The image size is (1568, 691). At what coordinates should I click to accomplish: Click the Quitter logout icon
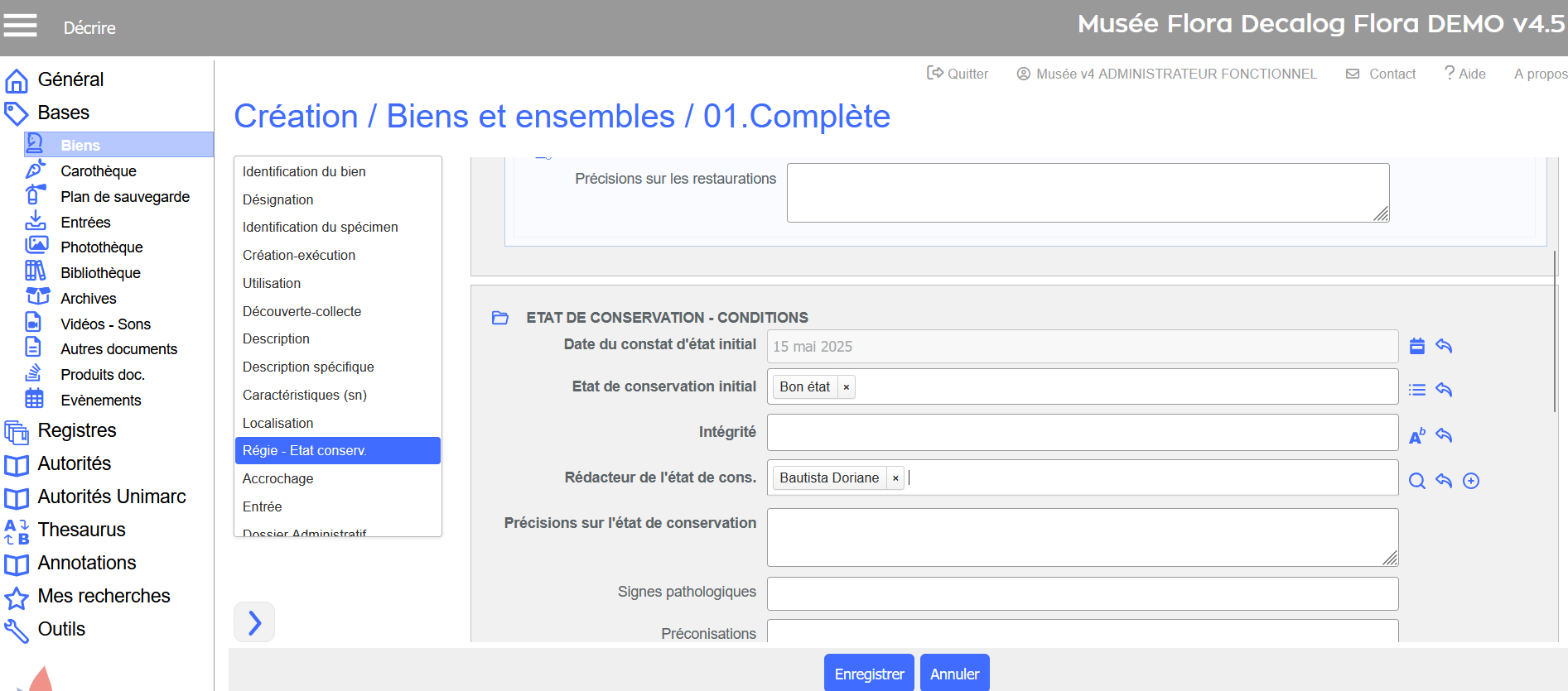(x=935, y=74)
